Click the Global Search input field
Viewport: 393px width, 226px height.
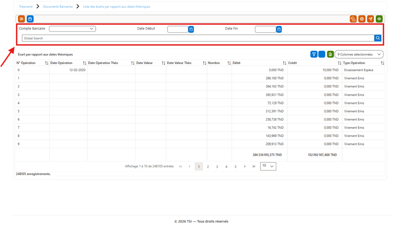click(x=198, y=38)
